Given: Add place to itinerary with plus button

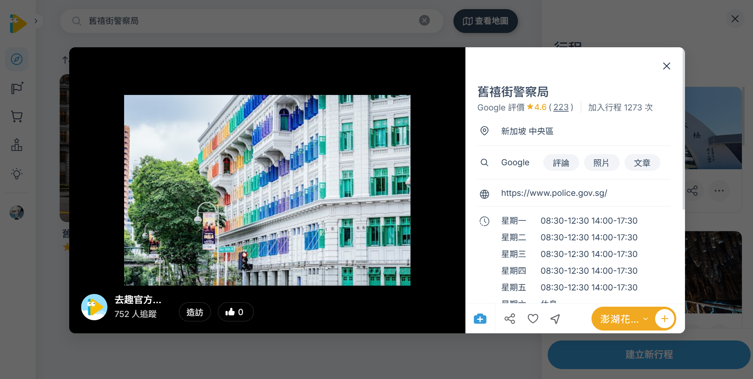Looking at the screenshot, I should click(x=665, y=319).
